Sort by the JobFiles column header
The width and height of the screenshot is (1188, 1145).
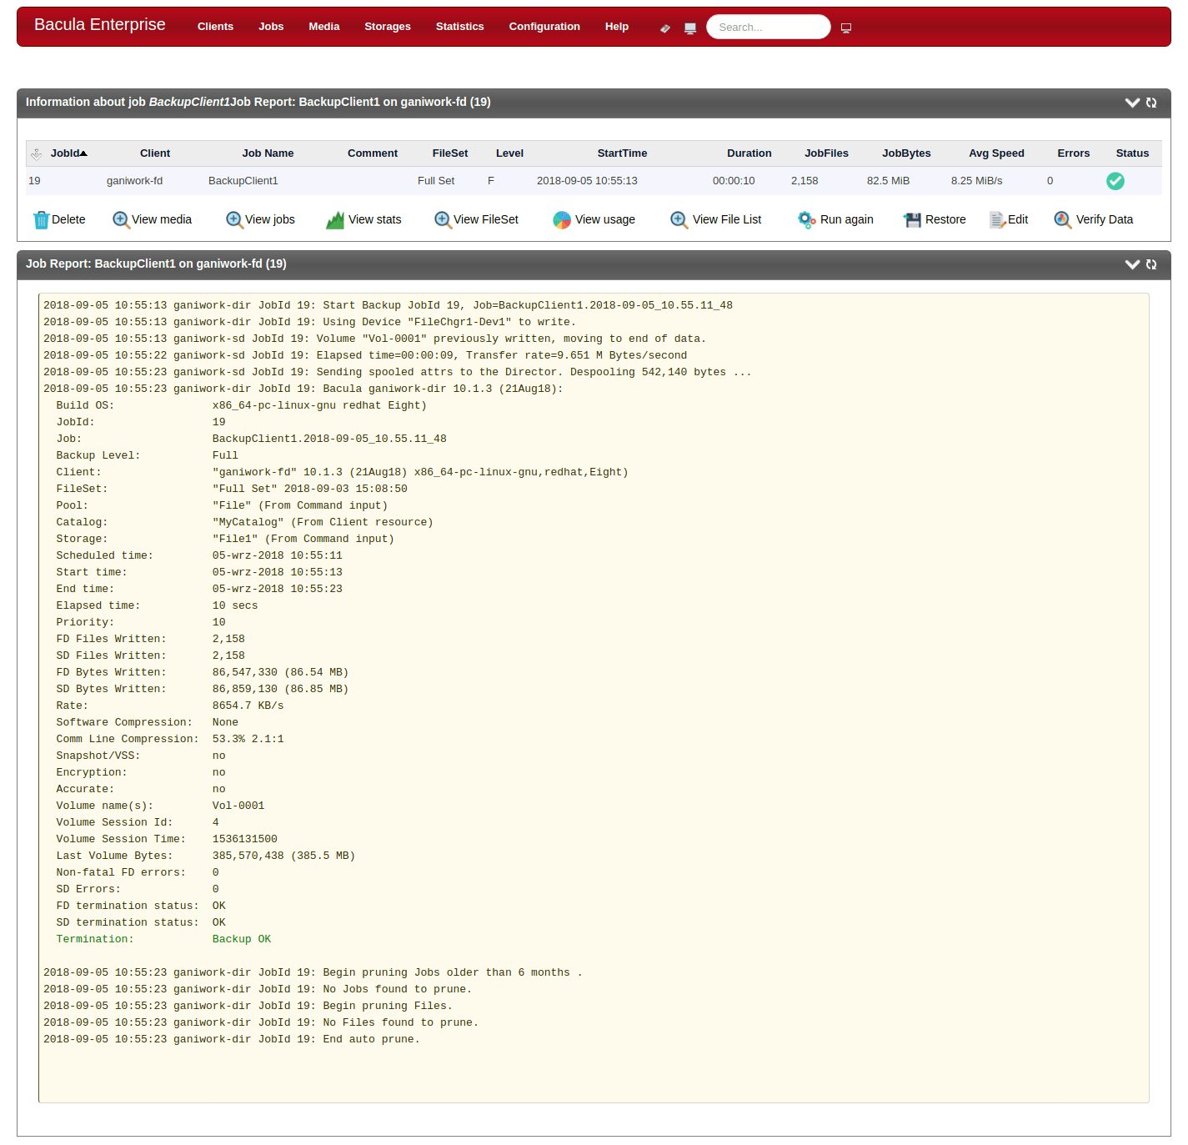click(x=826, y=153)
